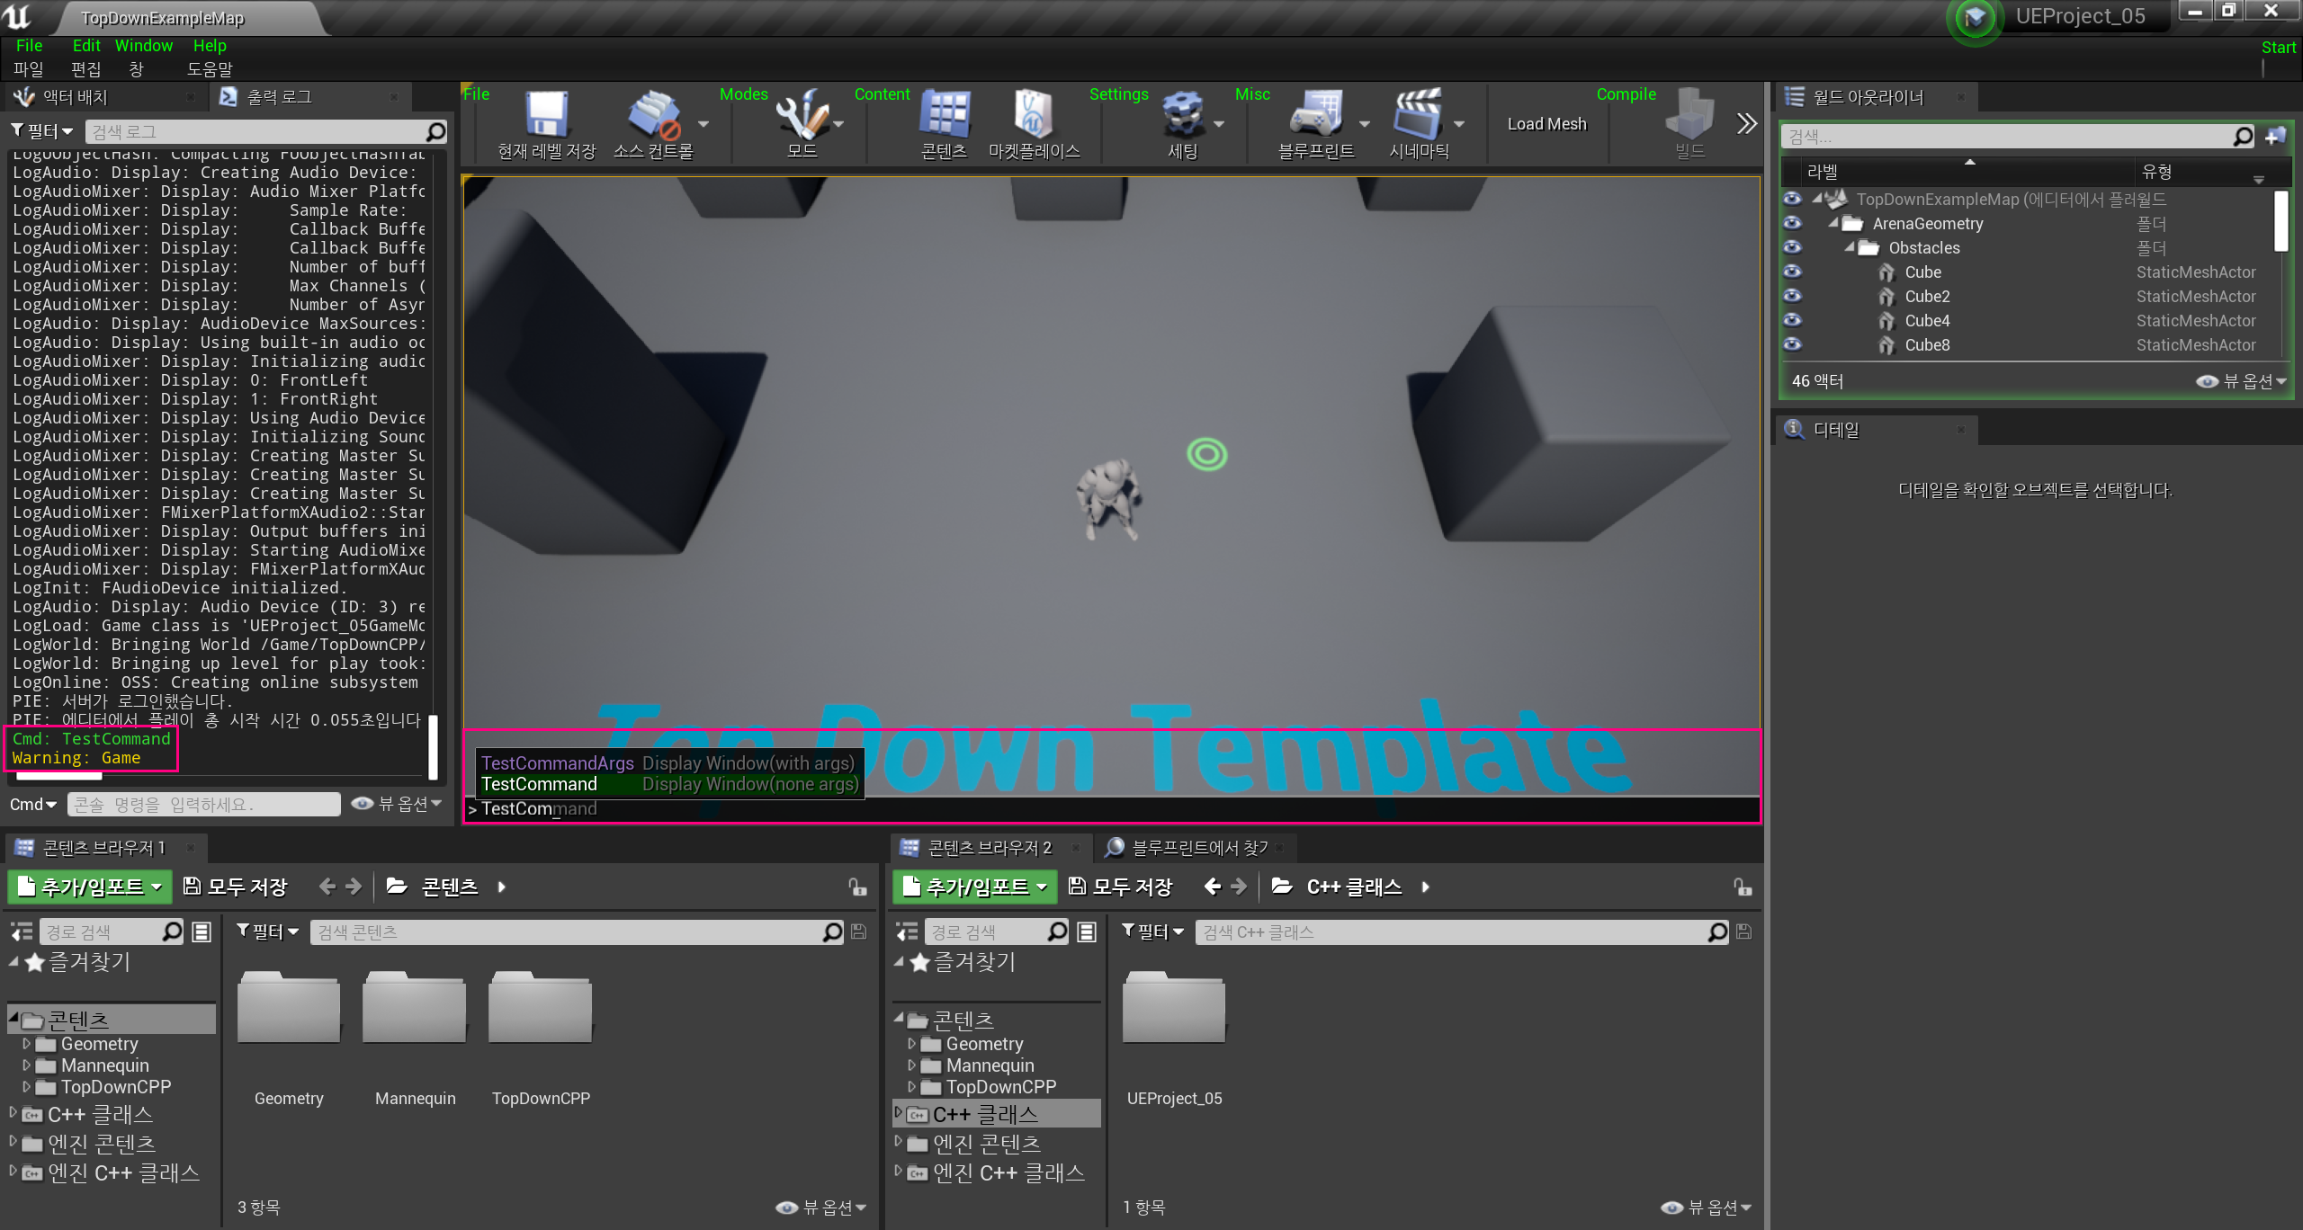Open the output log filter dropdown

coord(41,131)
